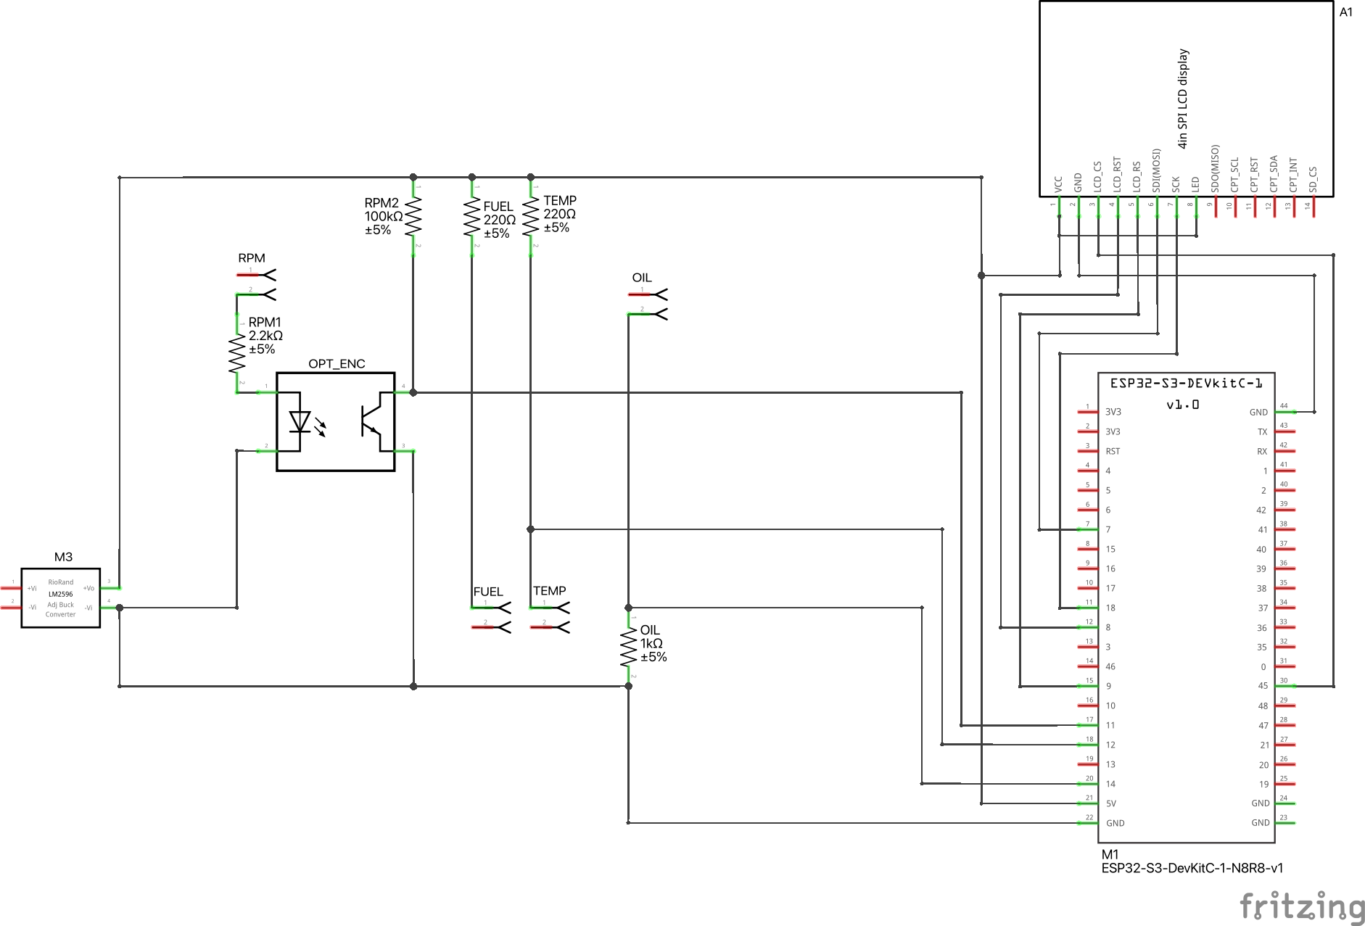Click the SD_CS pin label

pos(1313,179)
